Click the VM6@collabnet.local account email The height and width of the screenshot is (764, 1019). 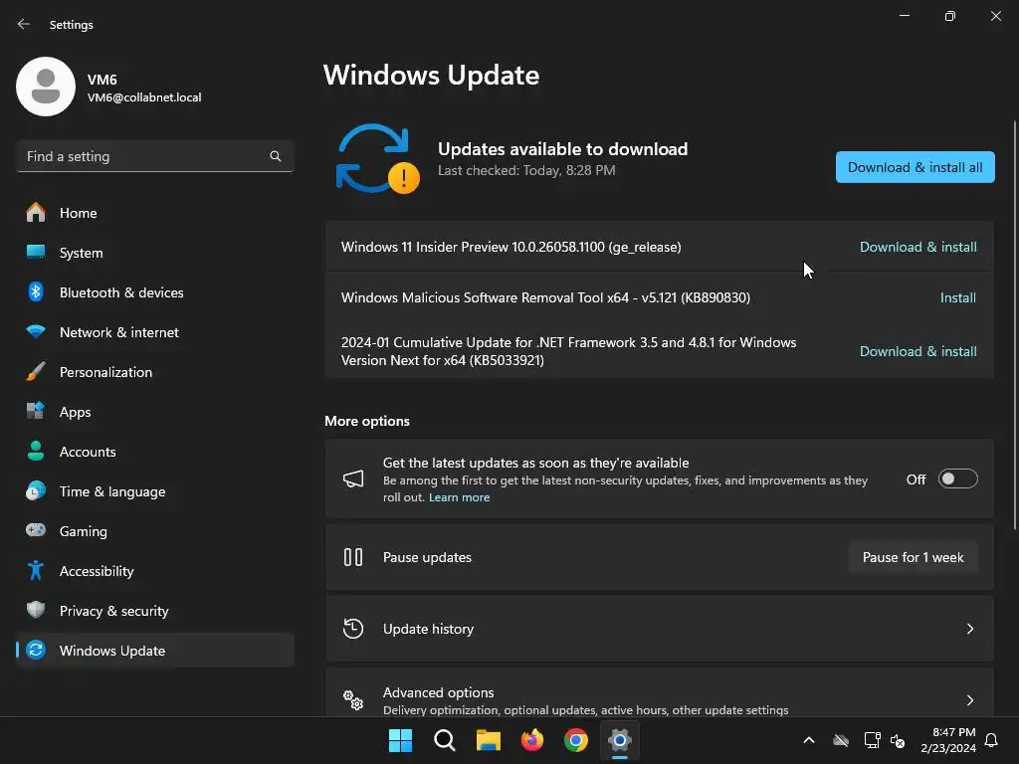(144, 97)
